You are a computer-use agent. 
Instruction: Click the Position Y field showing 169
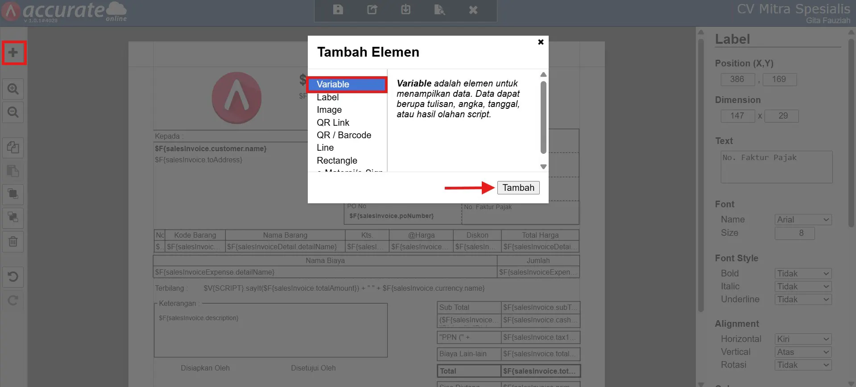tap(780, 79)
